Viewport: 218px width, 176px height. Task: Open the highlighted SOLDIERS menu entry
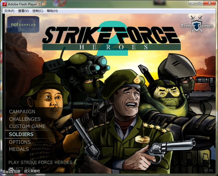(21, 134)
